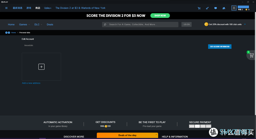
Task: Expand the Games dropdown menu
Action: [x=24, y=25]
